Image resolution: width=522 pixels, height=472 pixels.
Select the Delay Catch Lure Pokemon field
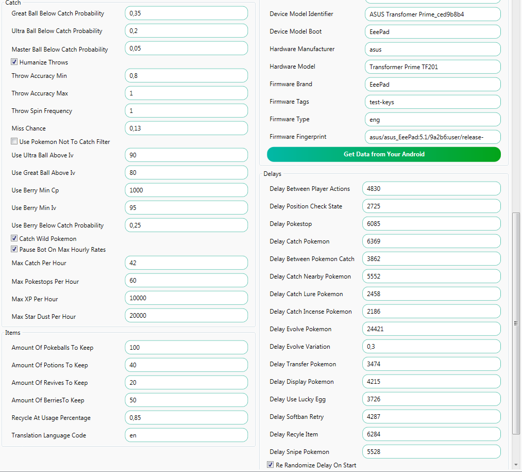click(x=431, y=294)
